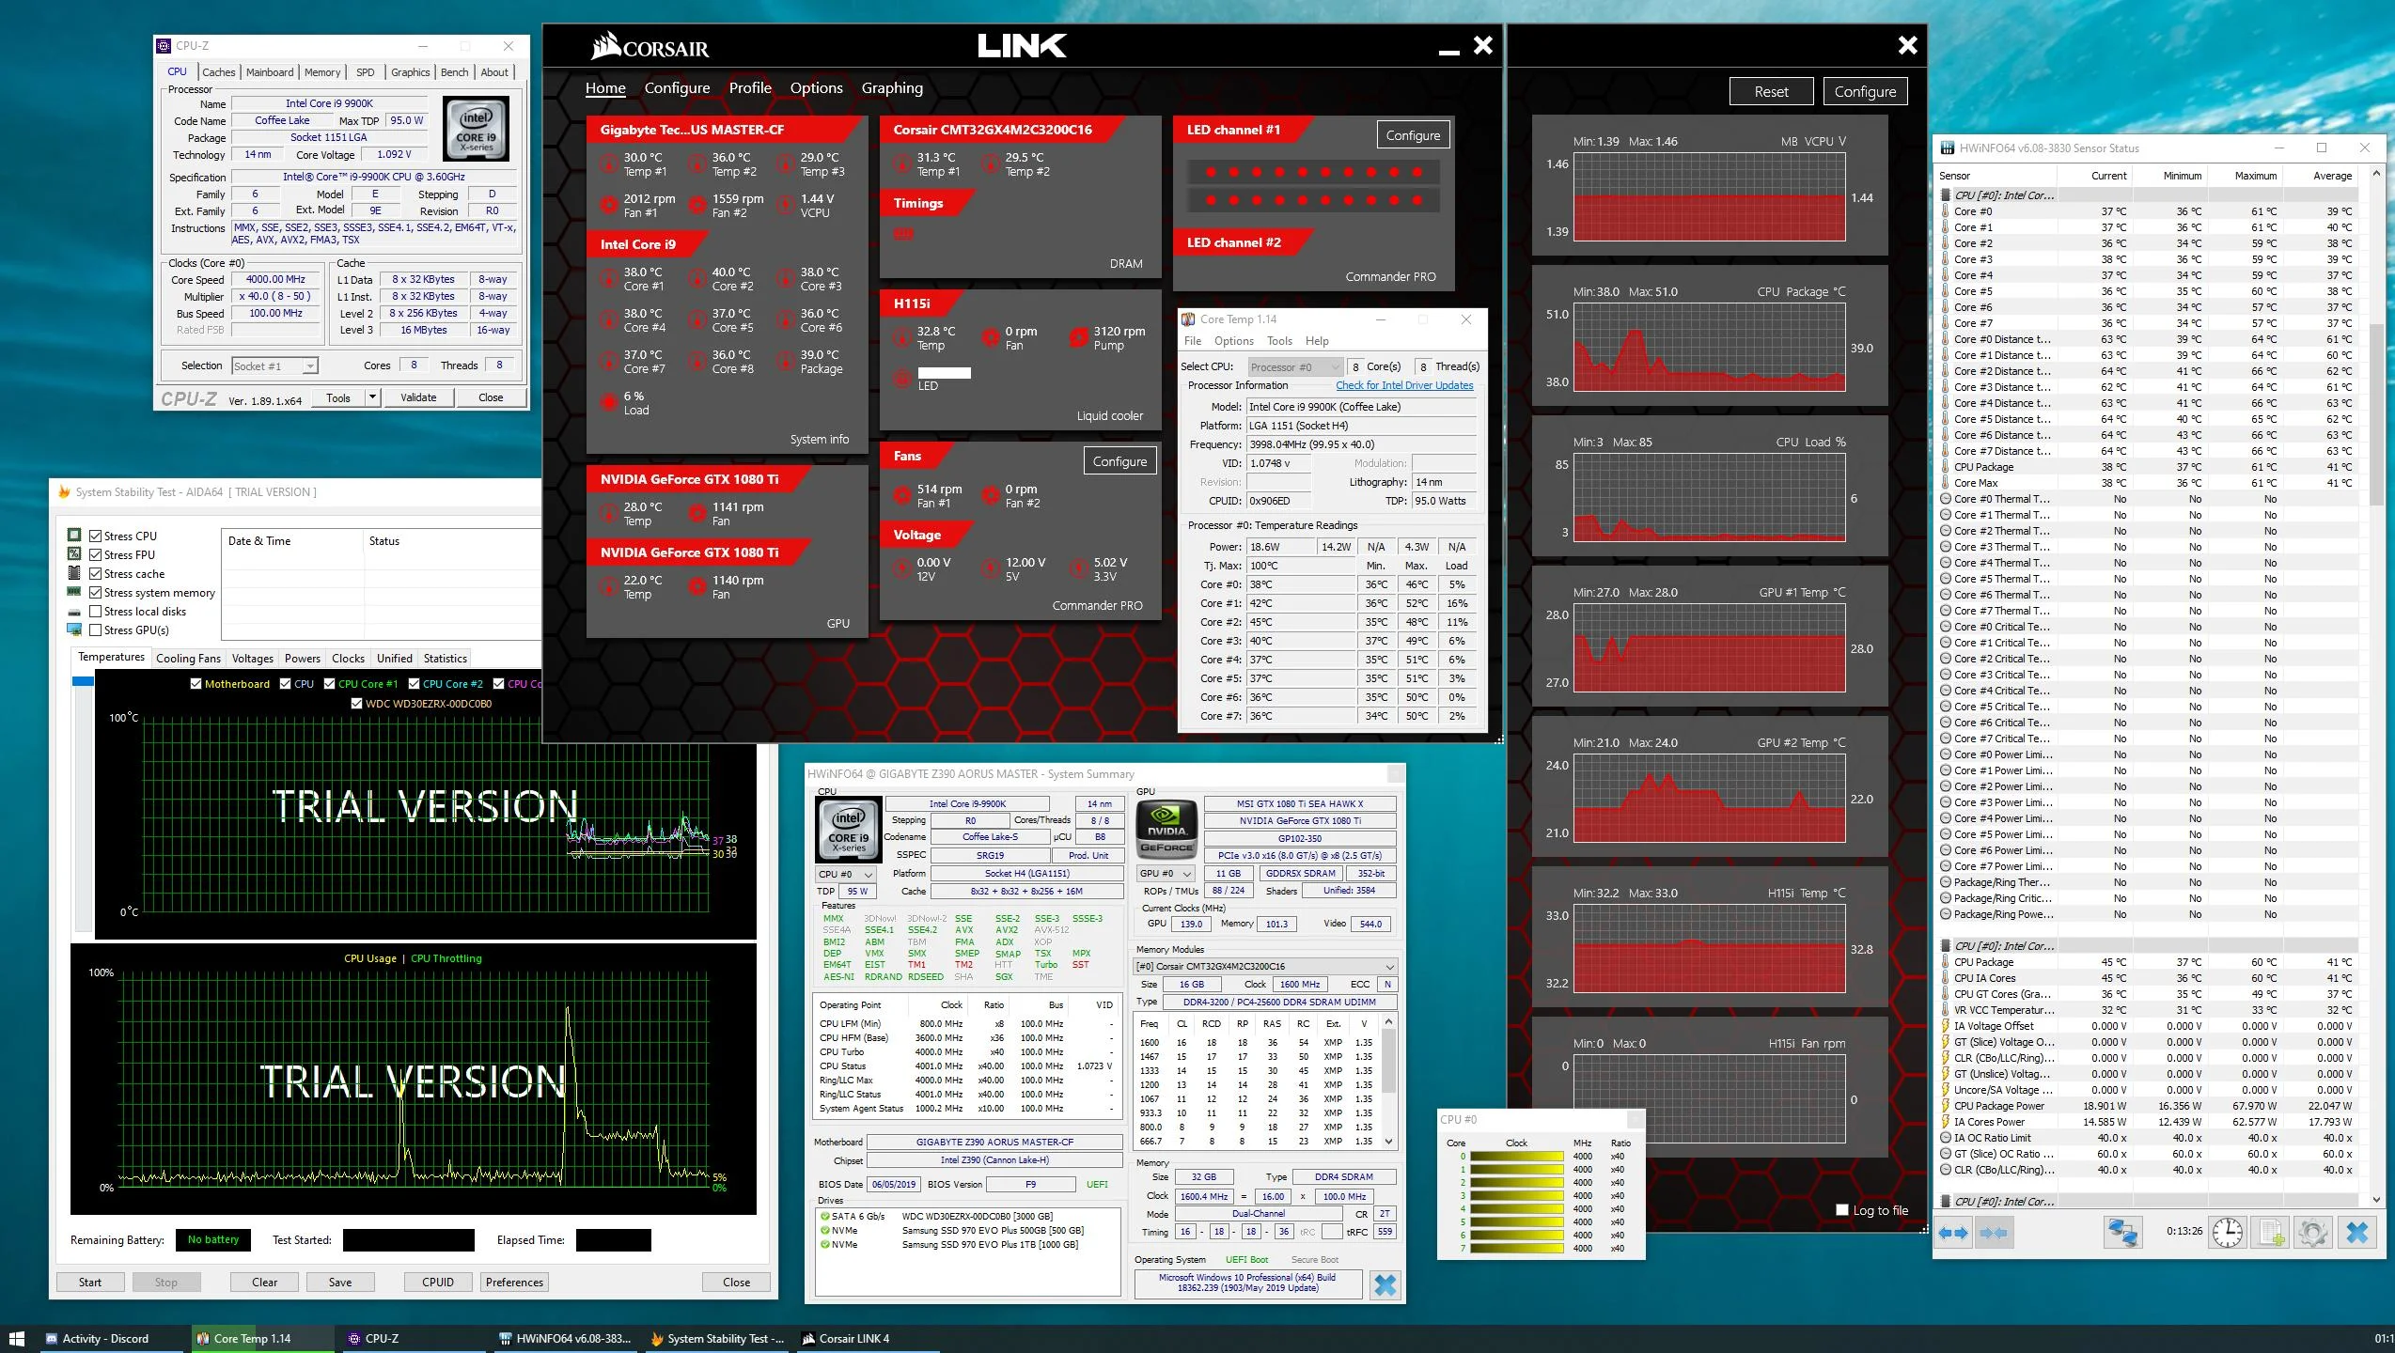
Task: Uncheck Stress FPU option
Action: coord(96,554)
